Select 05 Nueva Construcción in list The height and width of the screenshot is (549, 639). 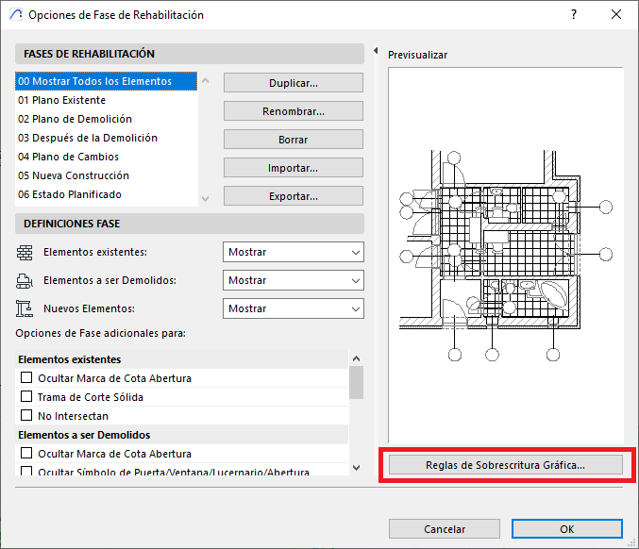tap(74, 175)
